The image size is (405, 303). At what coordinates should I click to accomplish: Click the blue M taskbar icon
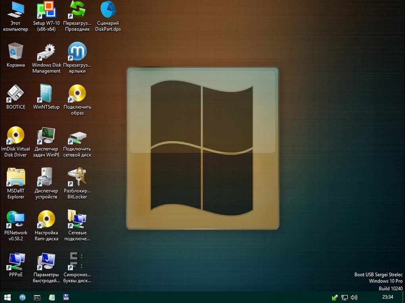click(23, 297)
